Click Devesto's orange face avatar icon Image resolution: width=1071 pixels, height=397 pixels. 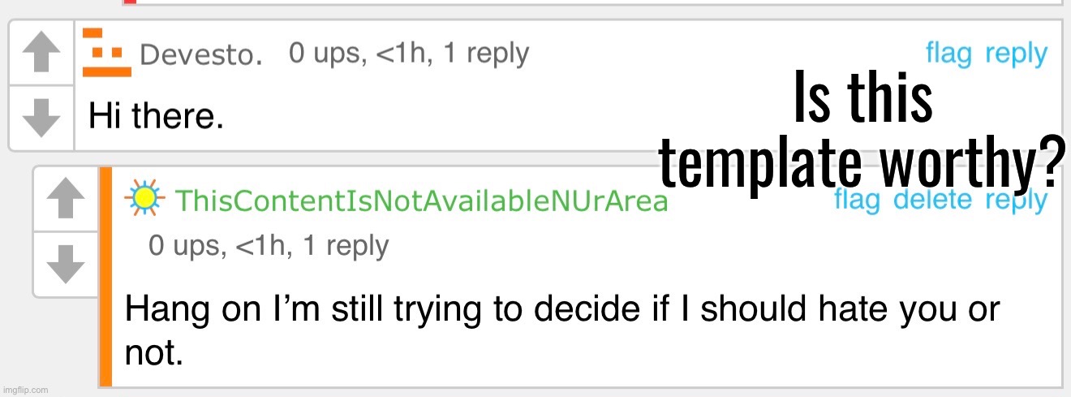107,54
